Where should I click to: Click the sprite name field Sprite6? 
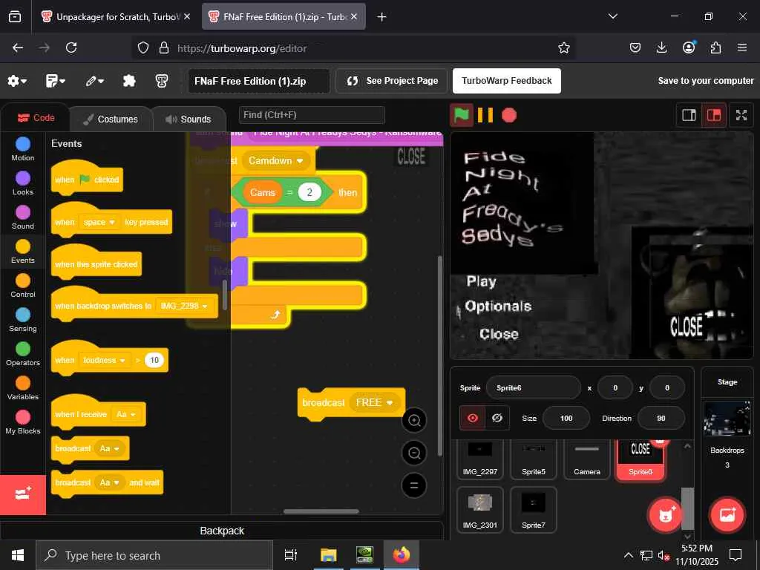[533, 387]
